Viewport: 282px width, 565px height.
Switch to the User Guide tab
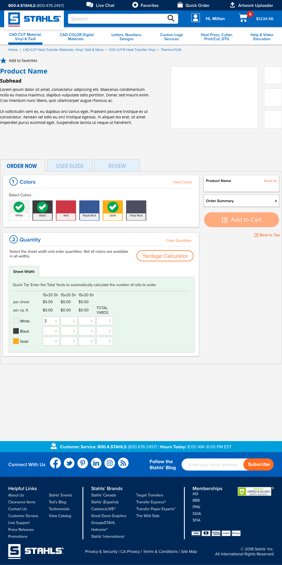click(x=70, y=166)
